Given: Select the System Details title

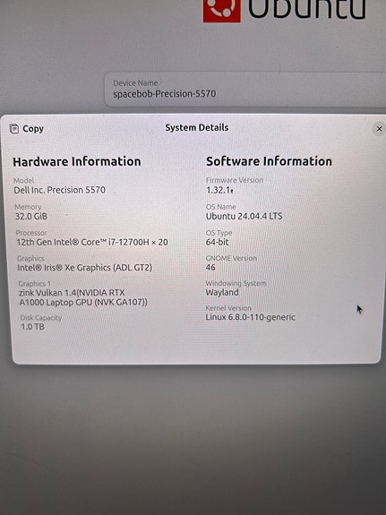Looking at the screenshot, I should (x=197, y=127).
